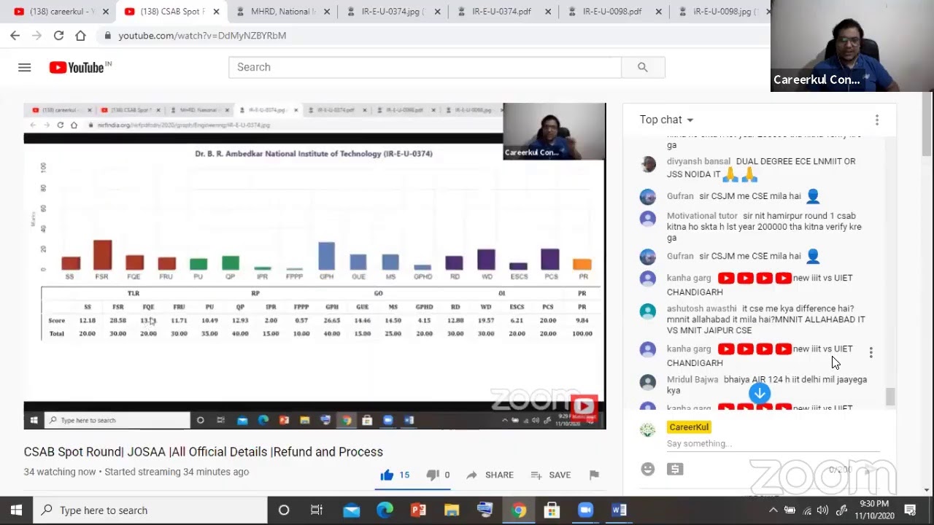Click the CareerKul chat author name
Image resolution: width=934 pixels, height=525 pixels.
pyautogui.click(x=689, y=427)
